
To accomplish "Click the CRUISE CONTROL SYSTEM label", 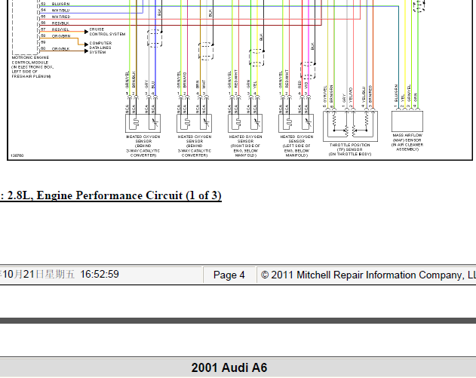I will pos(107,32).
